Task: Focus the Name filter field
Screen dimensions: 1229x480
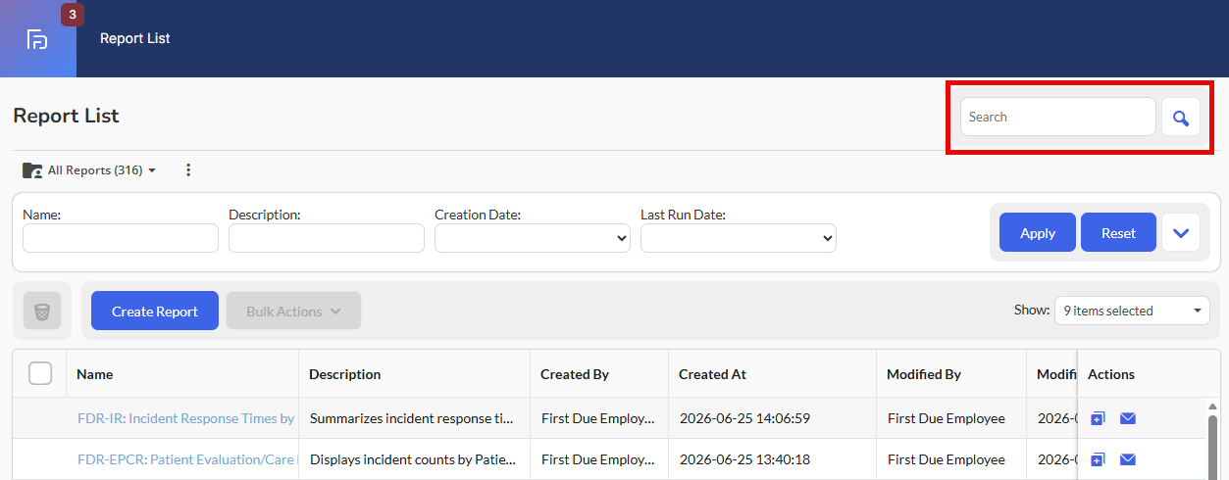Action: point(121,238)
